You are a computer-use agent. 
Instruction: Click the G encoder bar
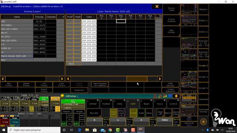[x=118, y=122]
